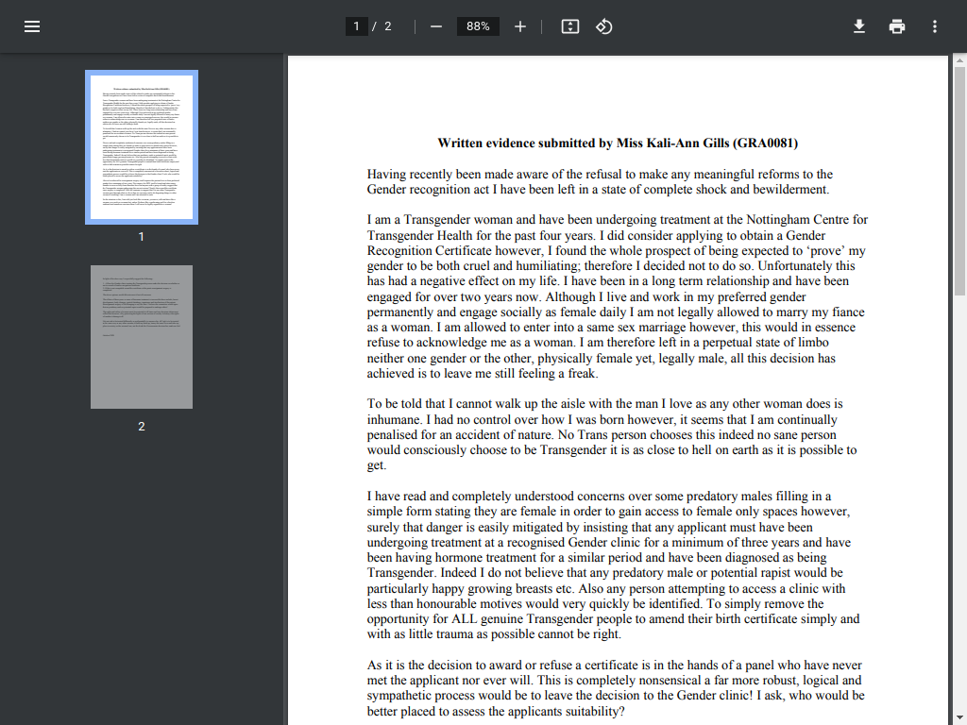
Task: Print the document
Action: click(897, 26)
